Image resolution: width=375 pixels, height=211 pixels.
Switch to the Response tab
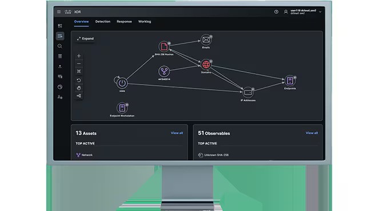point(124,22)
